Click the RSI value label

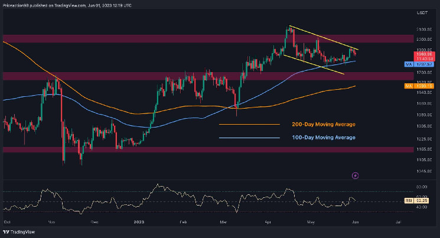(x=416, y=201)
